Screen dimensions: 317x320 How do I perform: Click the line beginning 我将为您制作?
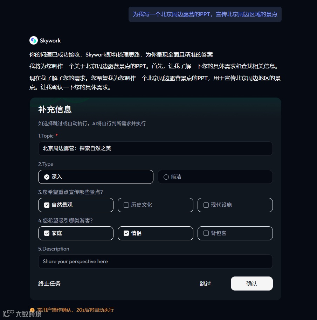coord(154,66)
